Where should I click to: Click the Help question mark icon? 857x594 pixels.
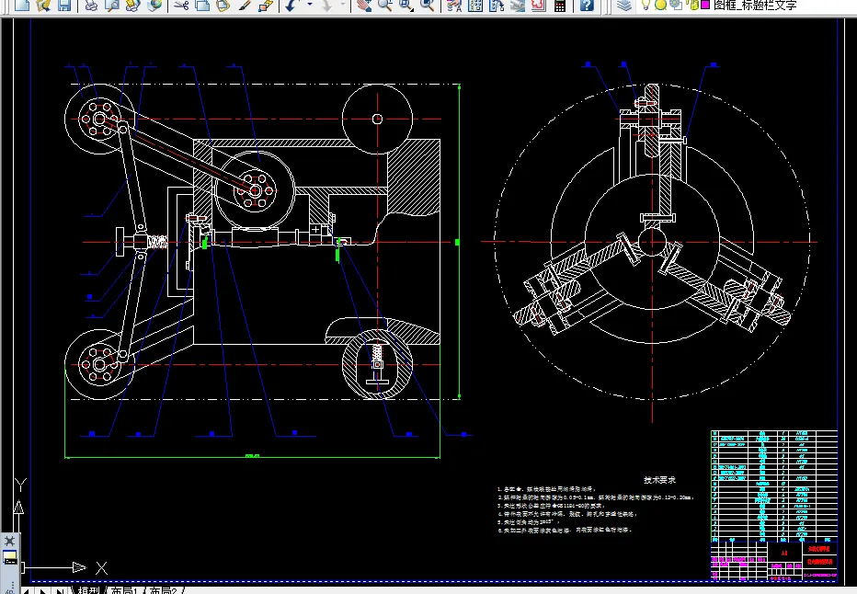[x=587, y=5]
